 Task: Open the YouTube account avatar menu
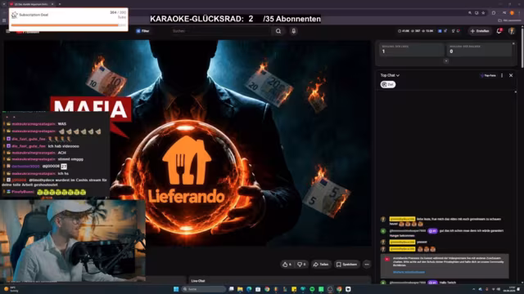[511, 31]
